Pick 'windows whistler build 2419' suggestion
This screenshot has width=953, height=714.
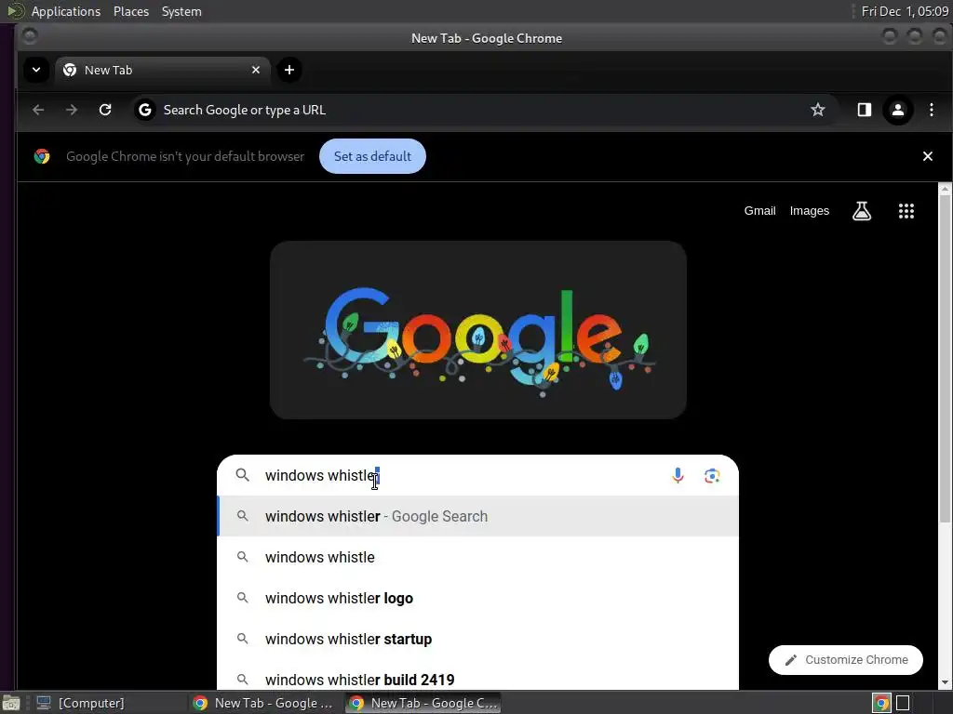click(x=477, y=678)
